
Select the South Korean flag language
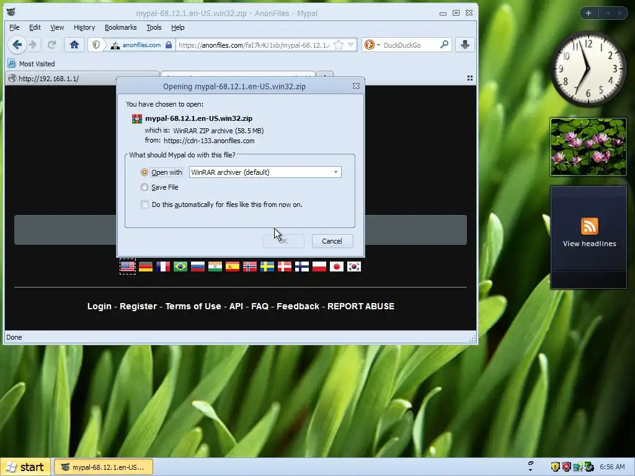[x=354, y=267]
